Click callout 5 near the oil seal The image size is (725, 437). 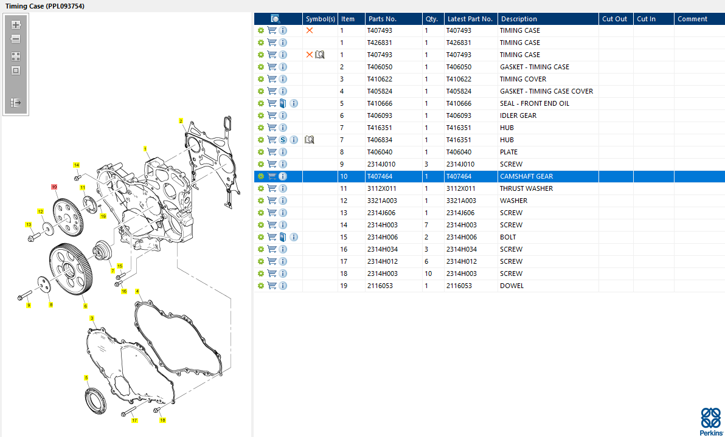(x=86, y=378)
